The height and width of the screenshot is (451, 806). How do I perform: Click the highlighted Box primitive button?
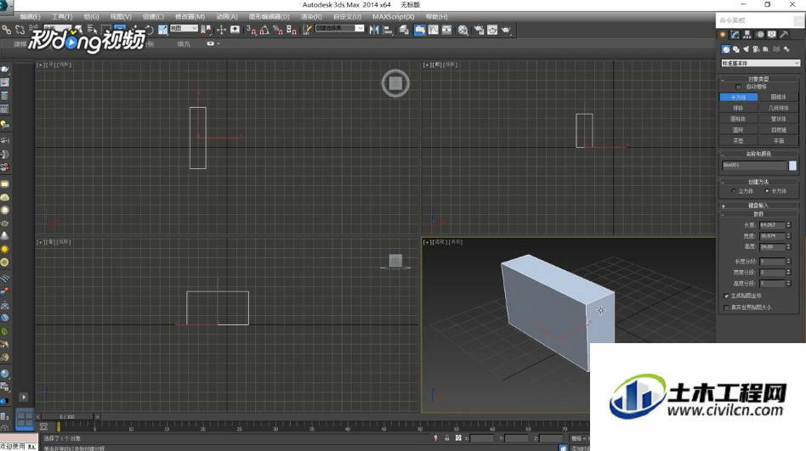739,97
